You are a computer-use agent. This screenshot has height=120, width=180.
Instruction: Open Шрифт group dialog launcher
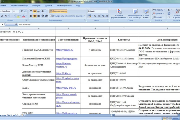(26, 20)
